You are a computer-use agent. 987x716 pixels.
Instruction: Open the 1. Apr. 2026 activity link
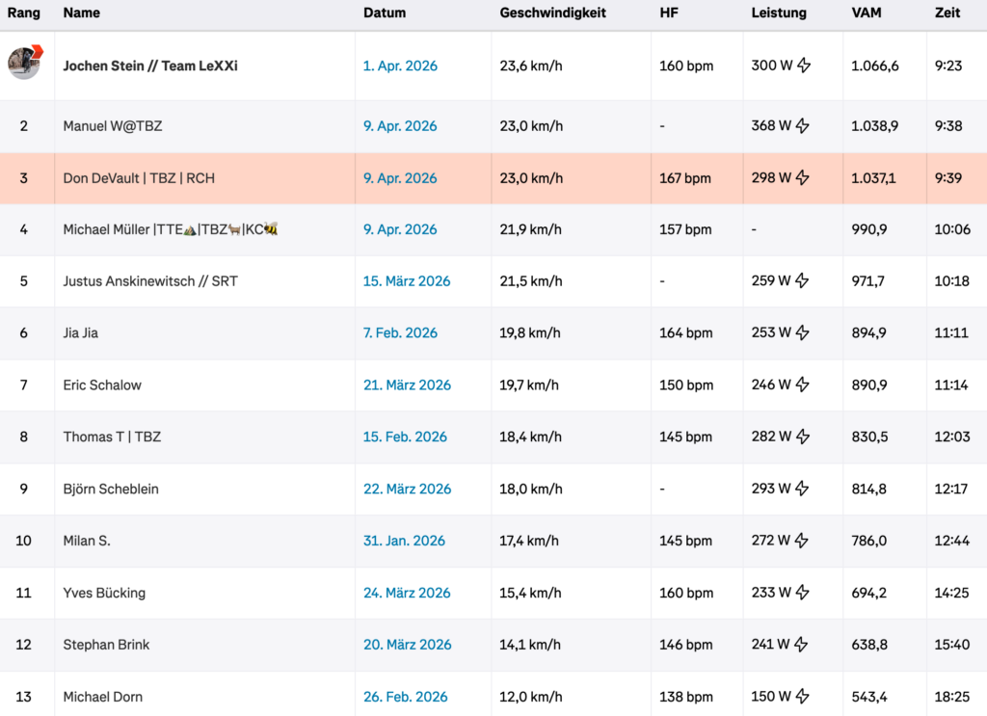400,66
